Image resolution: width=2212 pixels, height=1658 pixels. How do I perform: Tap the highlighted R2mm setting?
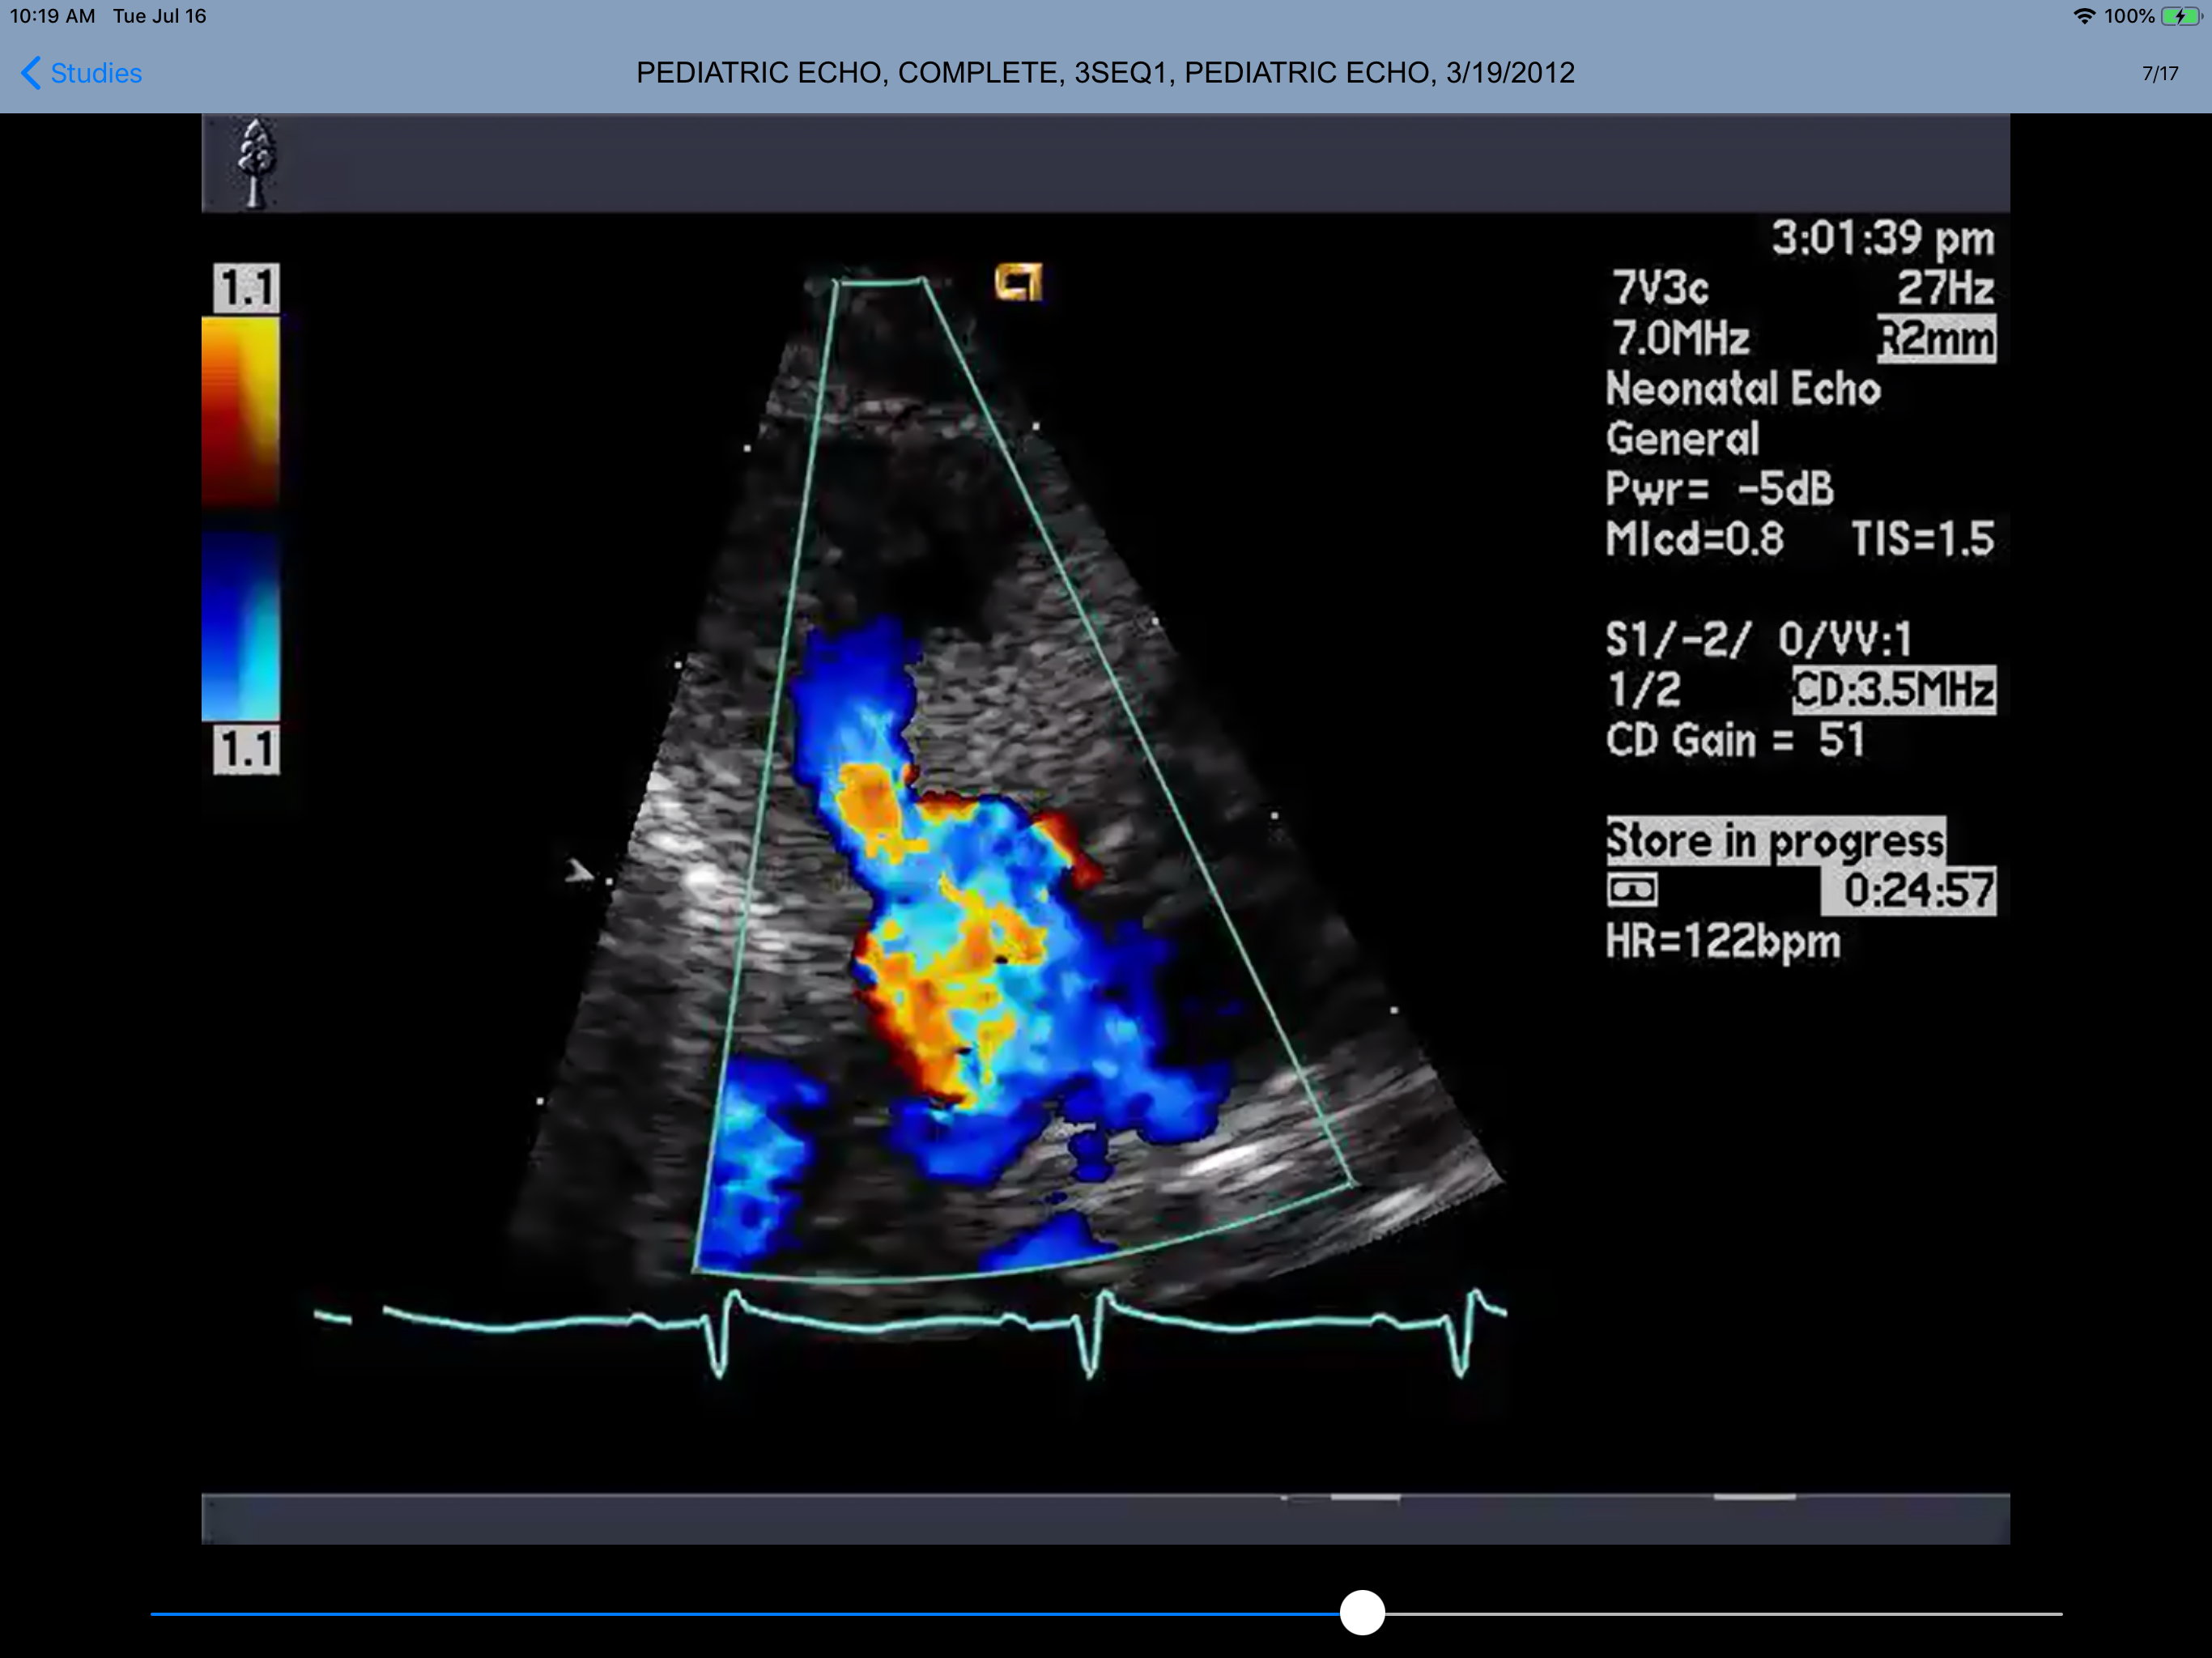[1936, 339]
